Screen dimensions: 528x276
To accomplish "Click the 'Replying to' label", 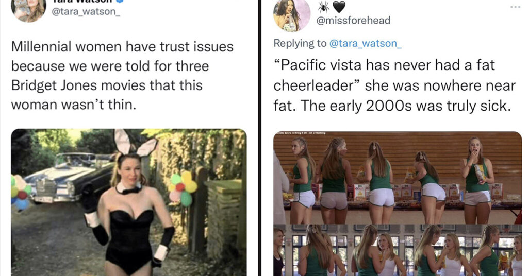I will click(x=300, y=43).
